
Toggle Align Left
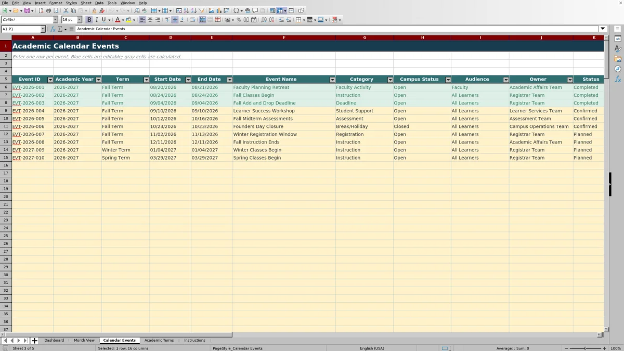142,20
